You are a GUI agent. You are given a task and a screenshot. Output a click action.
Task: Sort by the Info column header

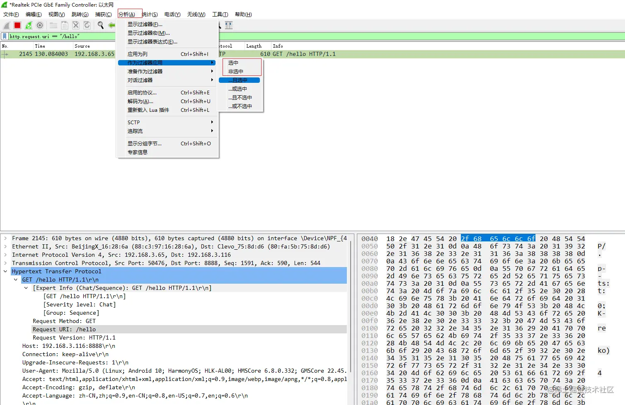[448, 46]
